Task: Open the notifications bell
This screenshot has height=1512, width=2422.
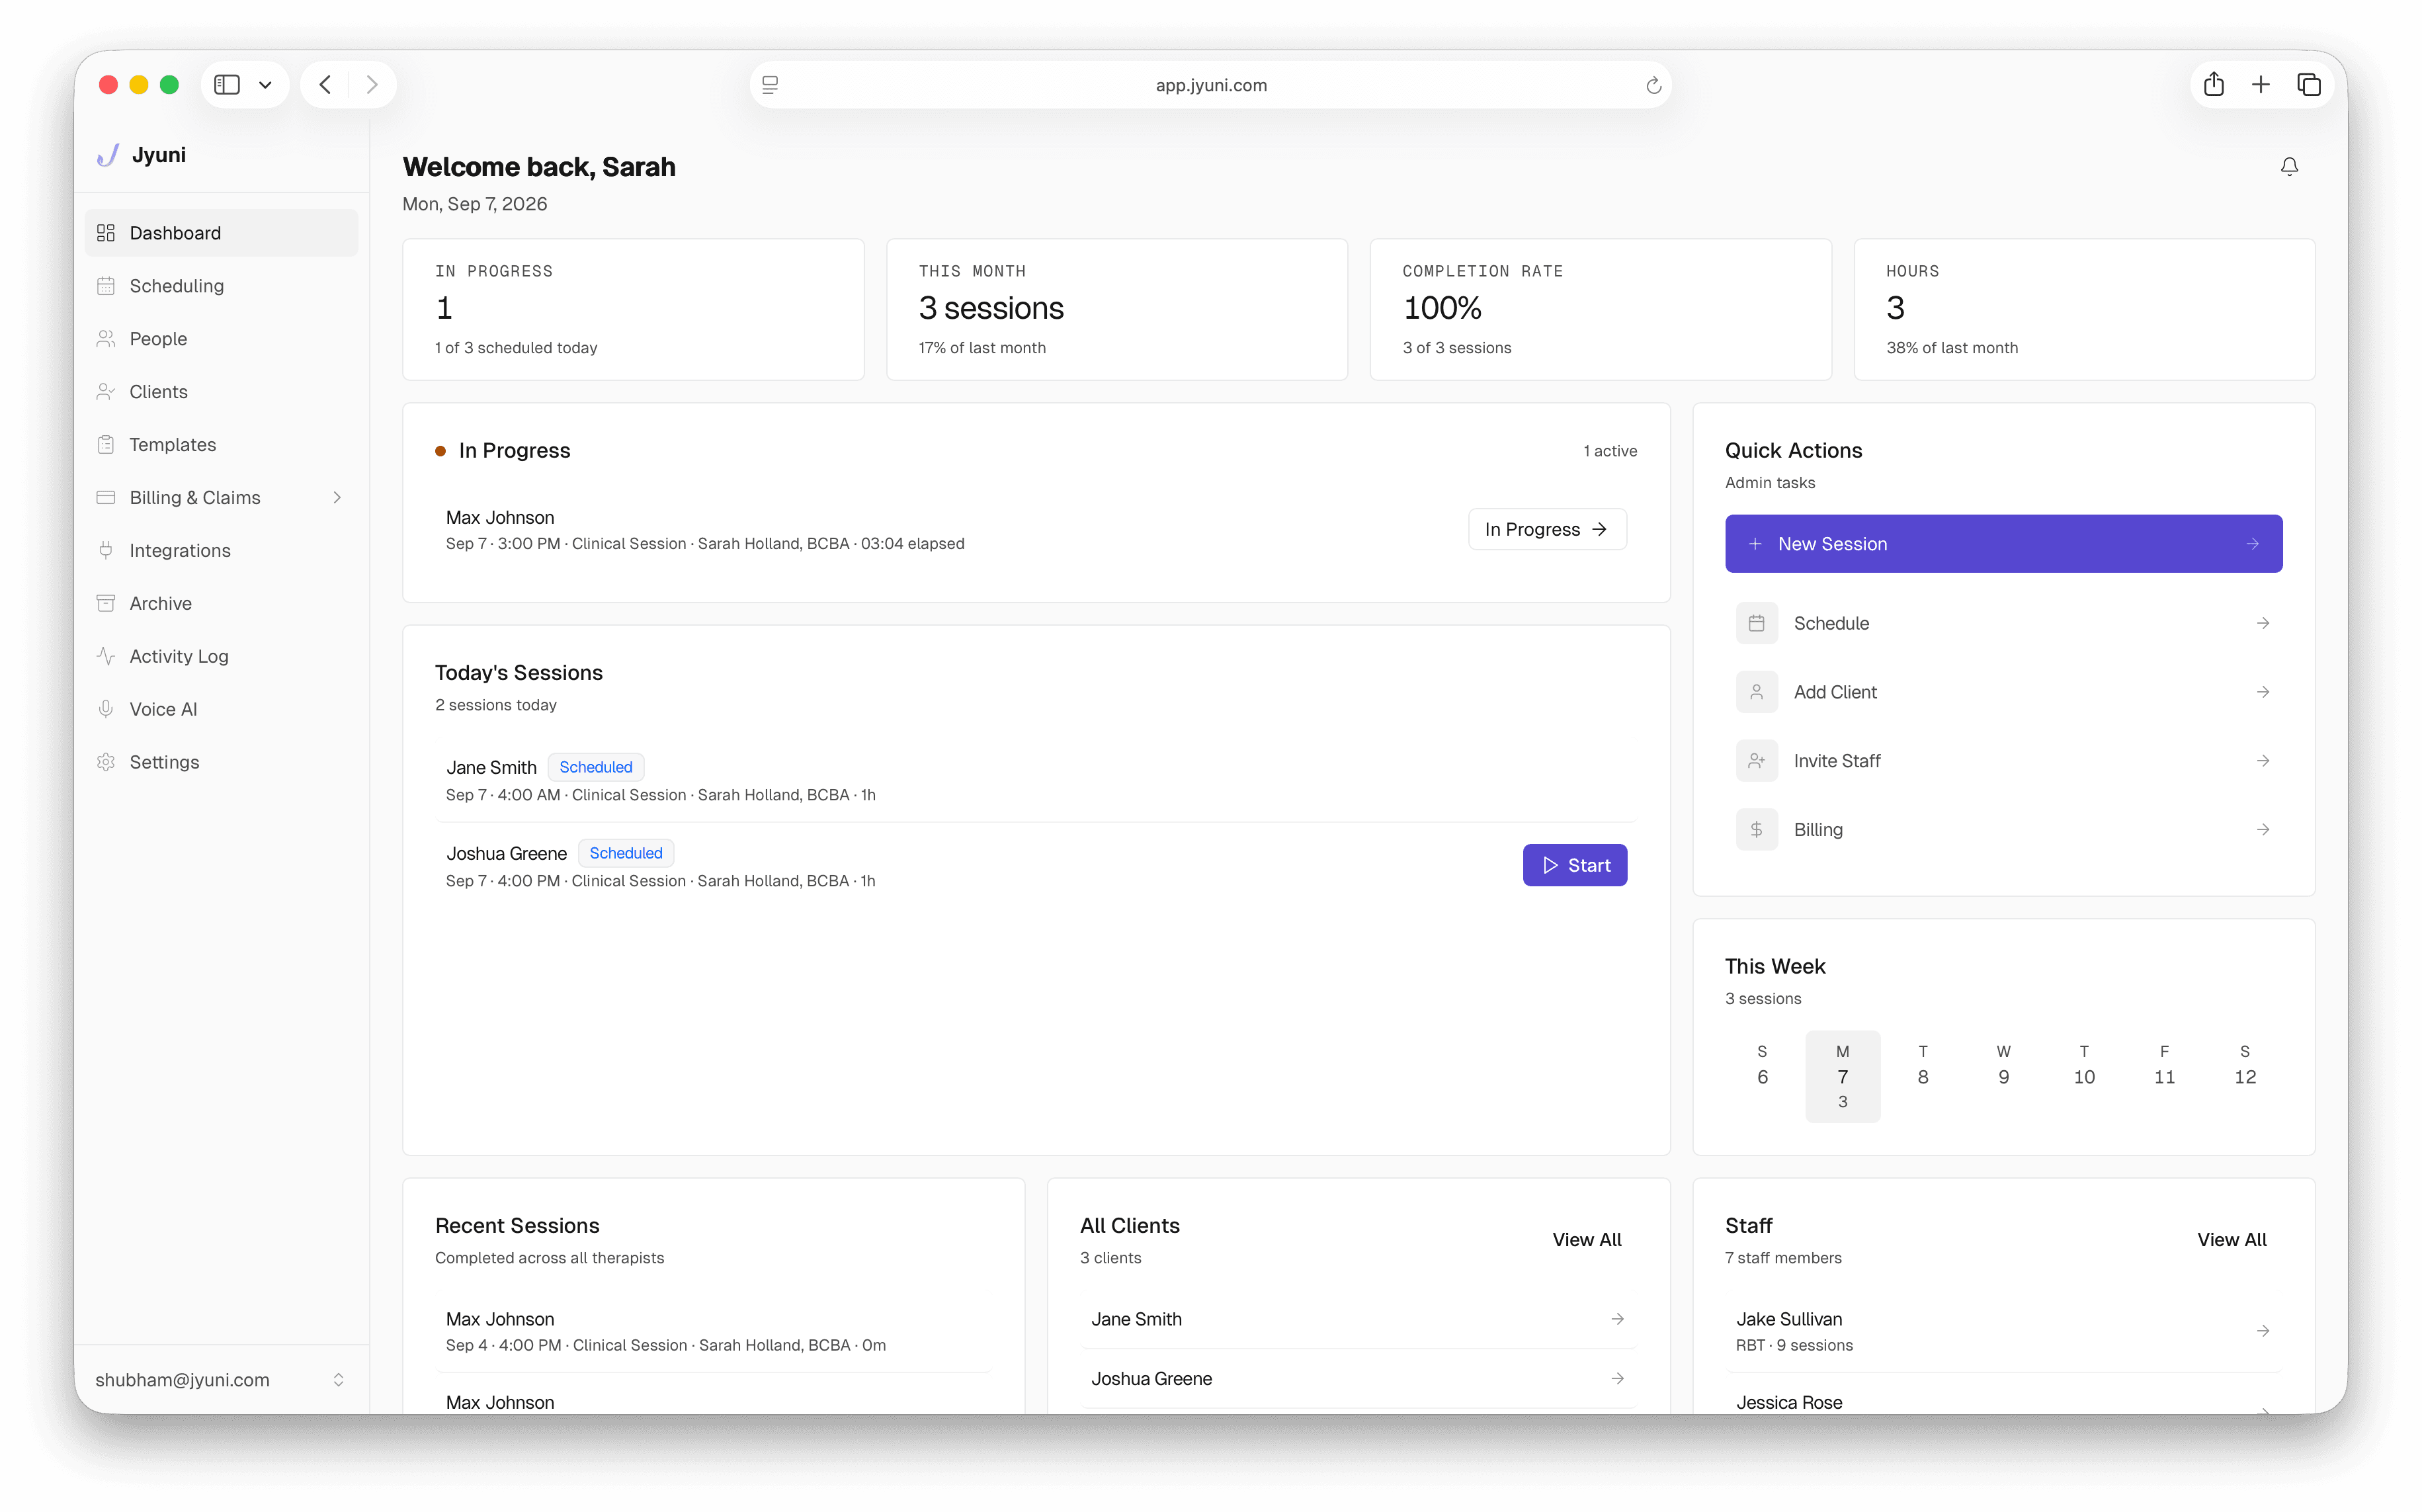Action: (x=2288, y=166)
